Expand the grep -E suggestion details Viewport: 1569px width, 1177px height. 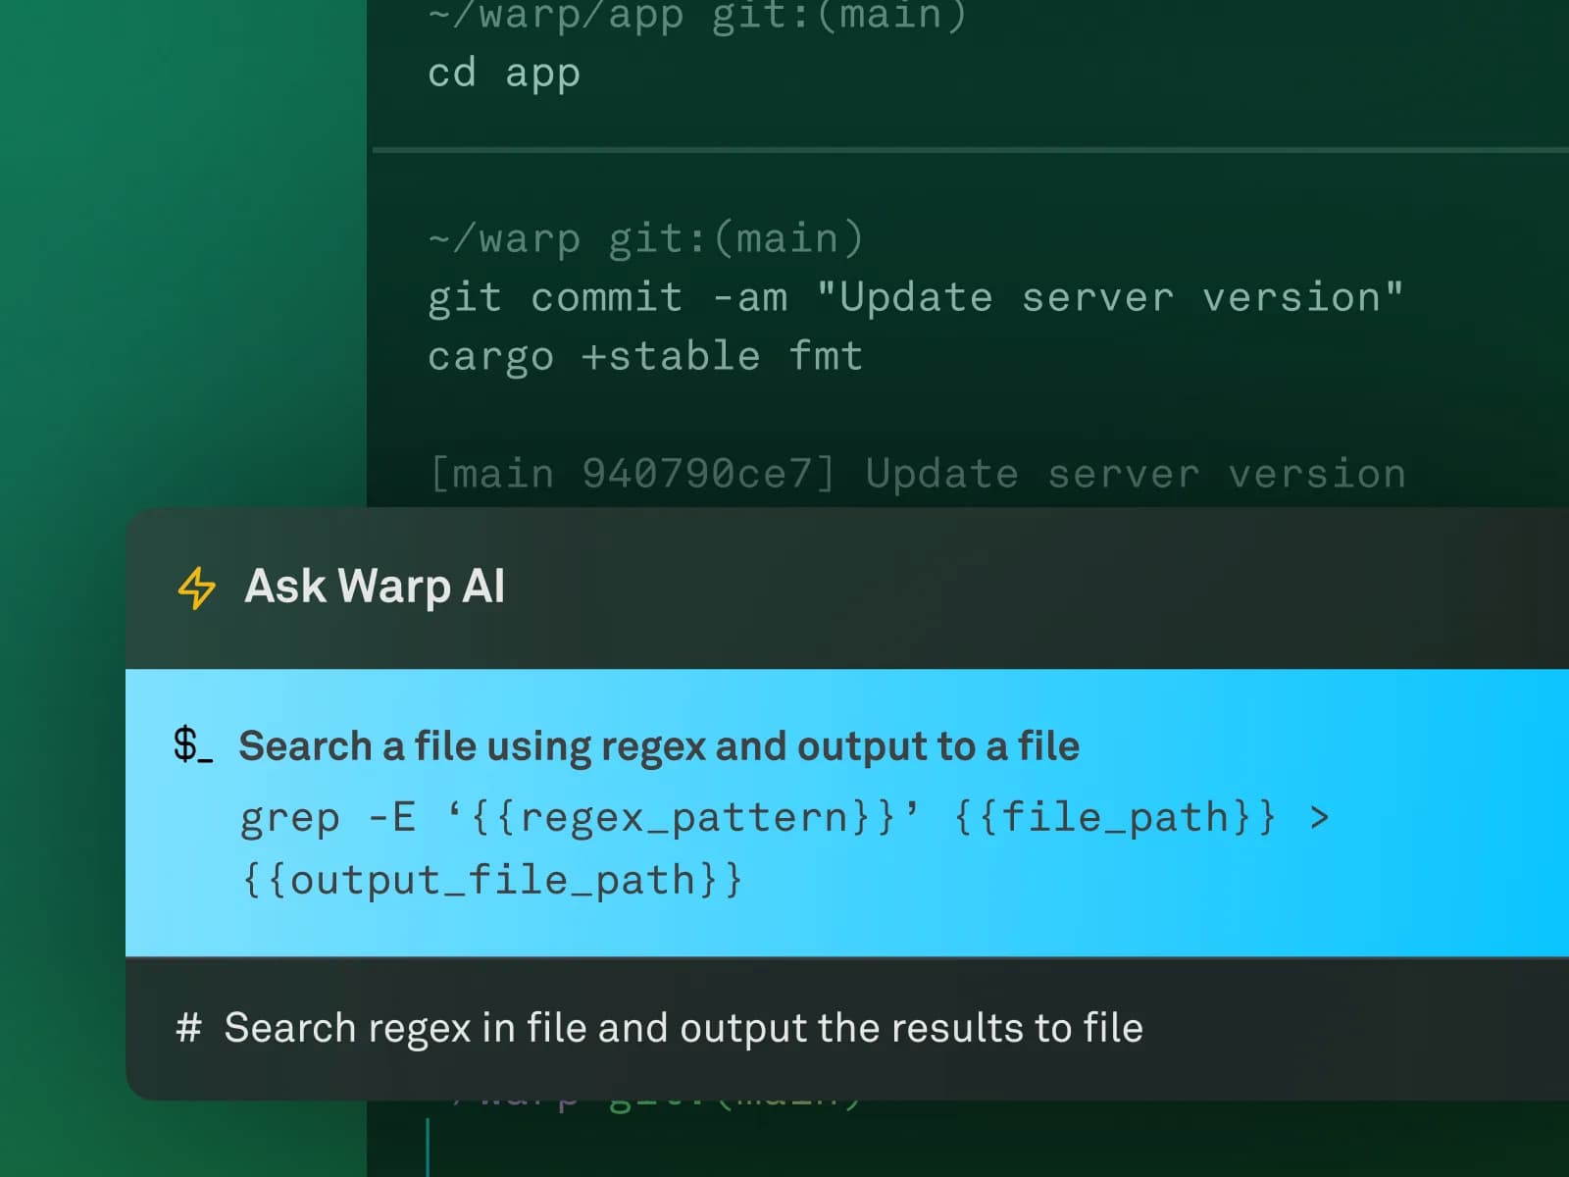pyautogui.click(x=784, y=844)
